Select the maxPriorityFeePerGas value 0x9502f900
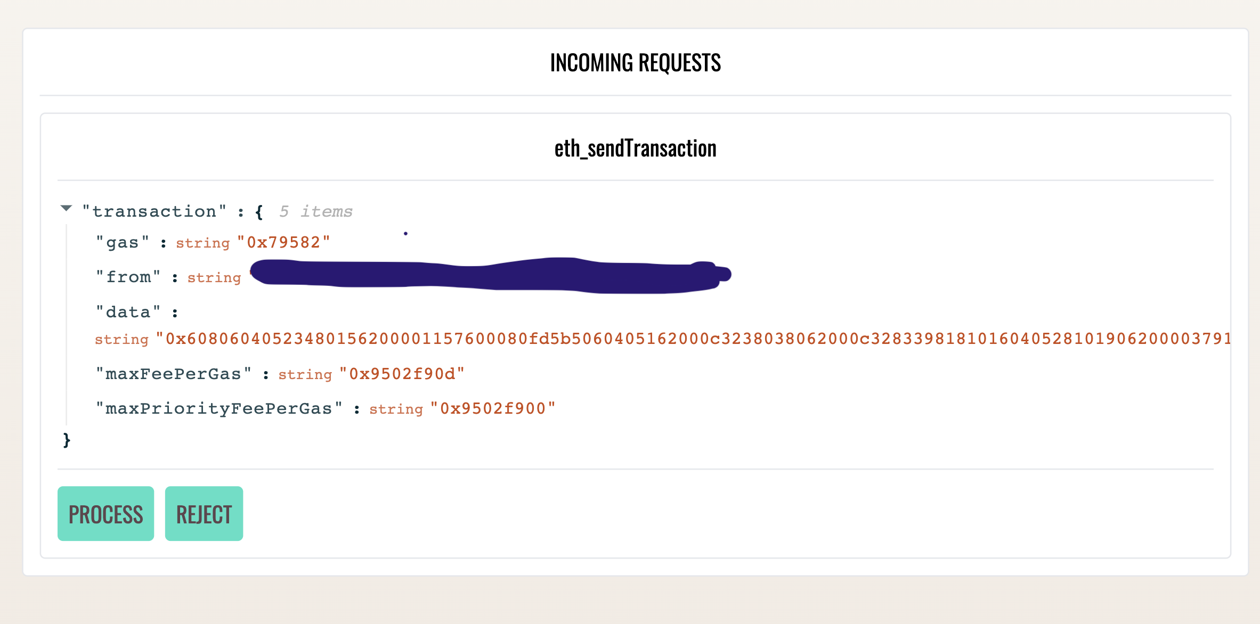This screenshot has width=1260, height=624. pos(493,408)
